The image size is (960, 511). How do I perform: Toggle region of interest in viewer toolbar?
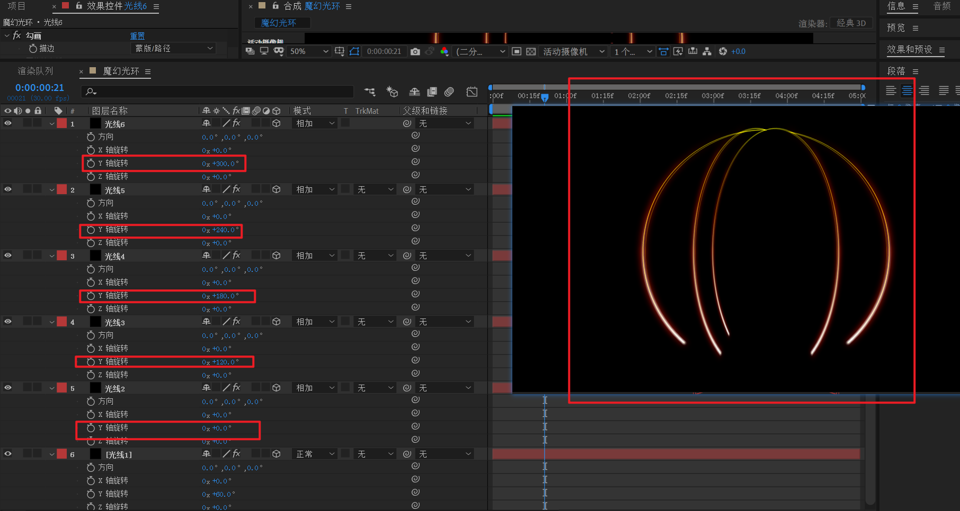(x=517, y=51)
